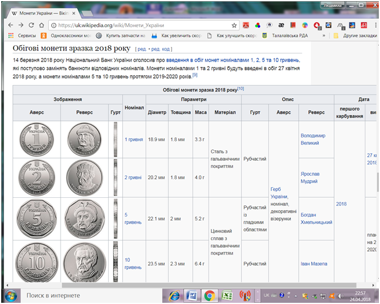
Task: Open the Apps grid shortcut 'Сервисы'
Action: coord(22,36)
